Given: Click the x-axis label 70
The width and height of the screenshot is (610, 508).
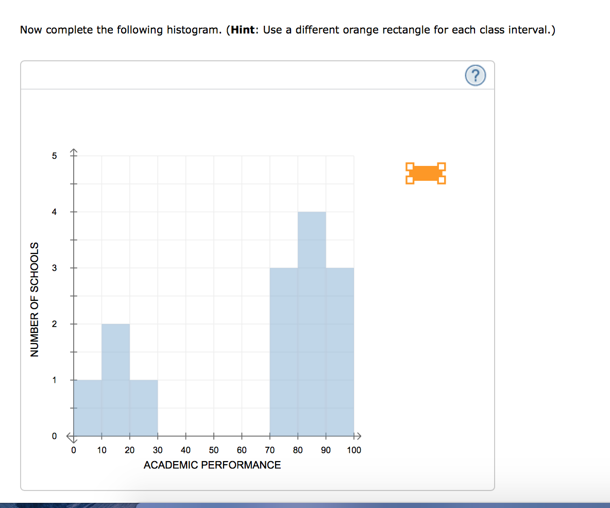Looking at the screenshot, I should point(269,450).
